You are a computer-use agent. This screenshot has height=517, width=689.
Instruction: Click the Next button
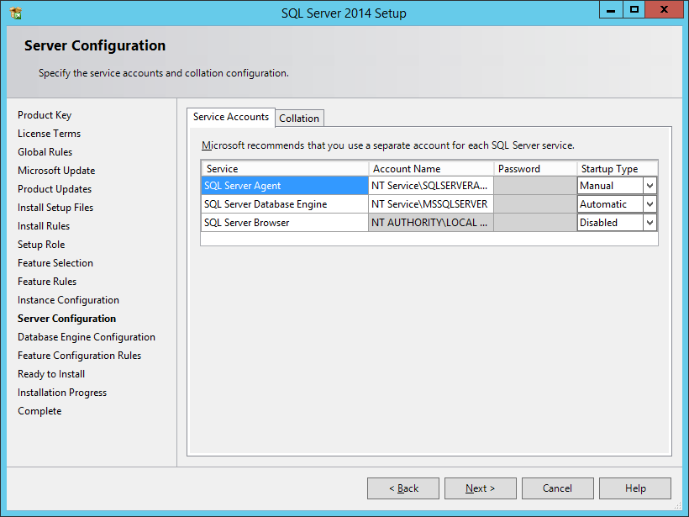click(x=480, y=488)
